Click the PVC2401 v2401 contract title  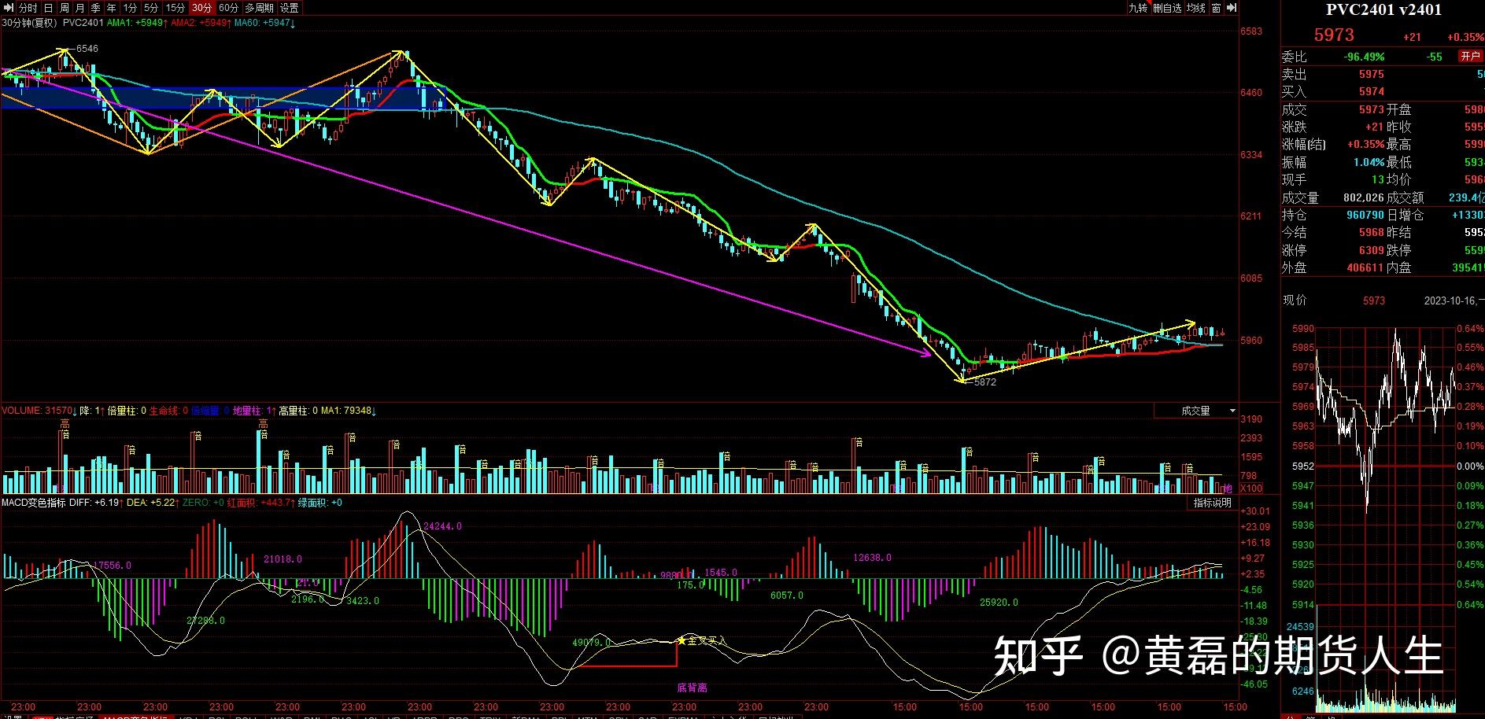[1383, 10]
